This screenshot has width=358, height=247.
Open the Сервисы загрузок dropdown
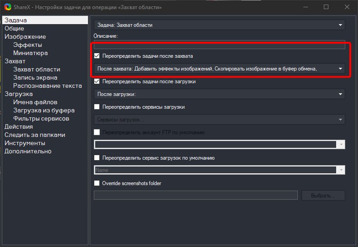(219, 120)
